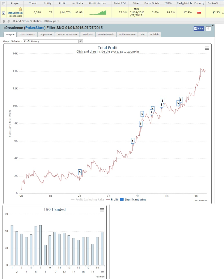The height and width of the screenshot is (279, 224).
Task: Click the gold star beside c0nscience
Action: pos(20,9)
